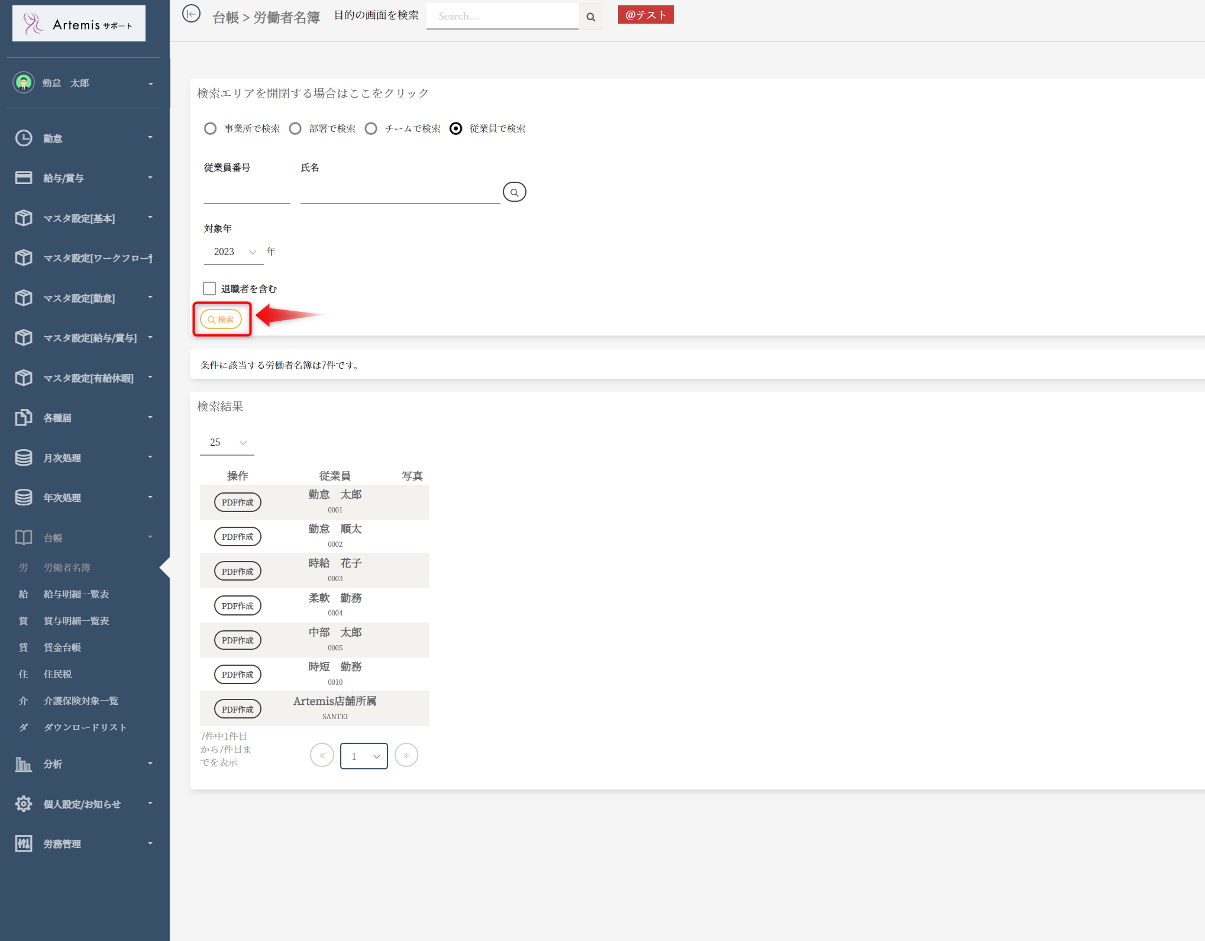Open the 25 rows-per-page dropdown
The width and height of the screenshot is (1205, 941).
(x=227, y=443)
